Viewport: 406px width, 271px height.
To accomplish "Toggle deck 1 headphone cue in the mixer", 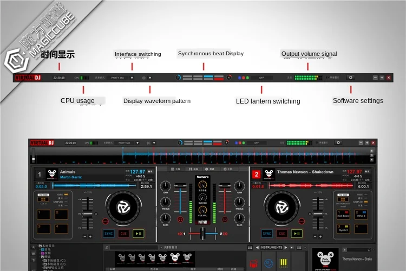I will coord(180,220).
